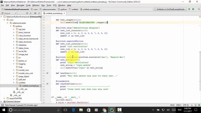Select the unittest_example.py editor tab
The width and height of the screenshot is (201, 113).
point(54,13)
